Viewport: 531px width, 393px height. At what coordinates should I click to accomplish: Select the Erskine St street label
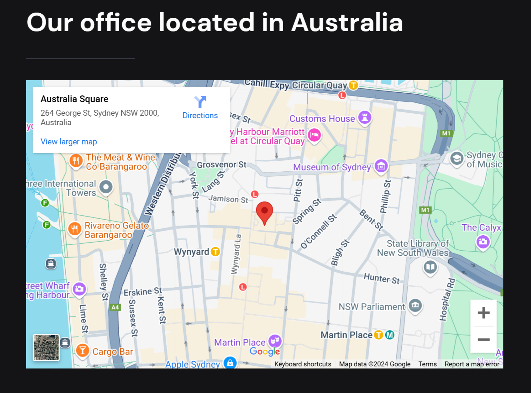pyautogui.click(x=143, y=292)
